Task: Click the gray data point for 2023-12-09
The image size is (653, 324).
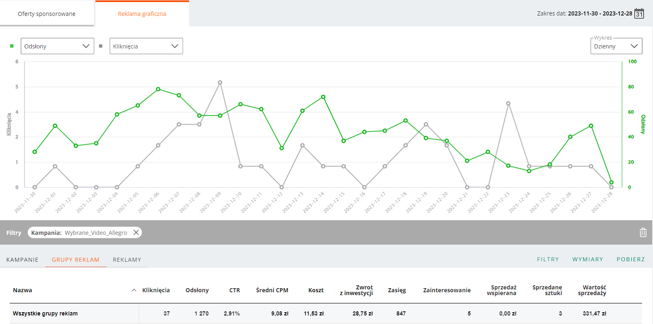Action: click(x=220, y=82)
